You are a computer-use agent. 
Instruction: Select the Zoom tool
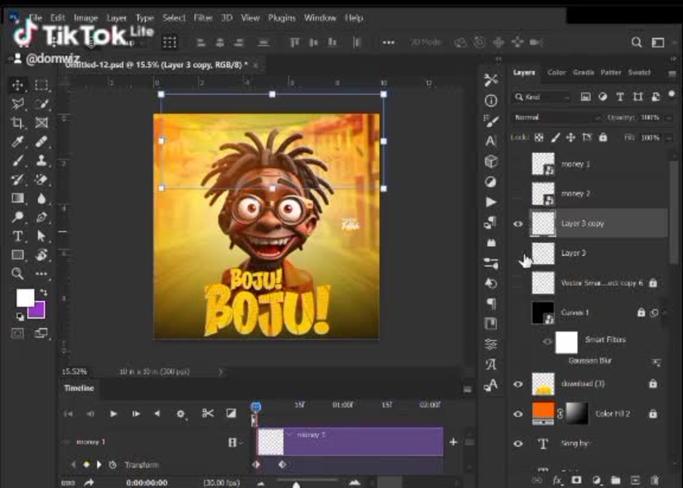17,274
